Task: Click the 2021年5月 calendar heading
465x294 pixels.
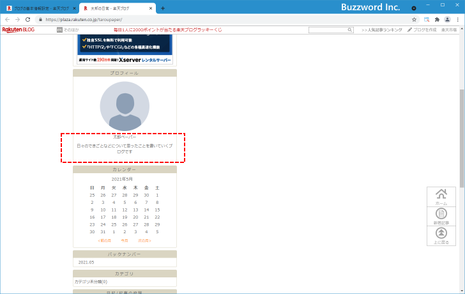Action: click(x=122, y=179)
